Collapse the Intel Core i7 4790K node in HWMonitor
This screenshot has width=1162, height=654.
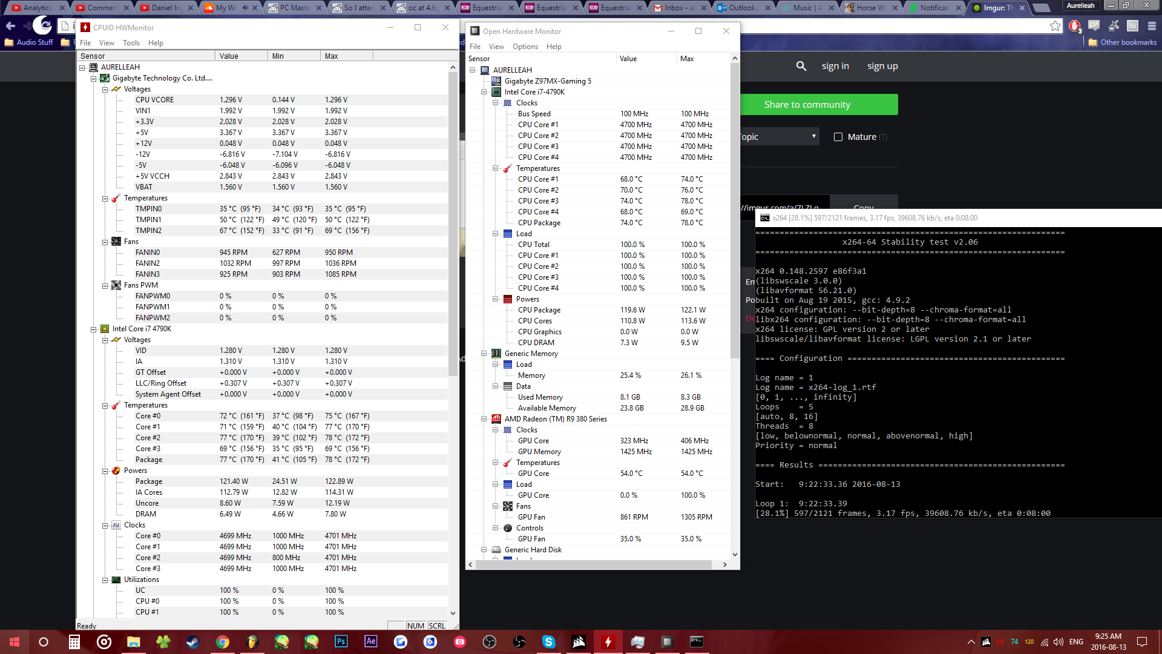(x=94, y=329)
